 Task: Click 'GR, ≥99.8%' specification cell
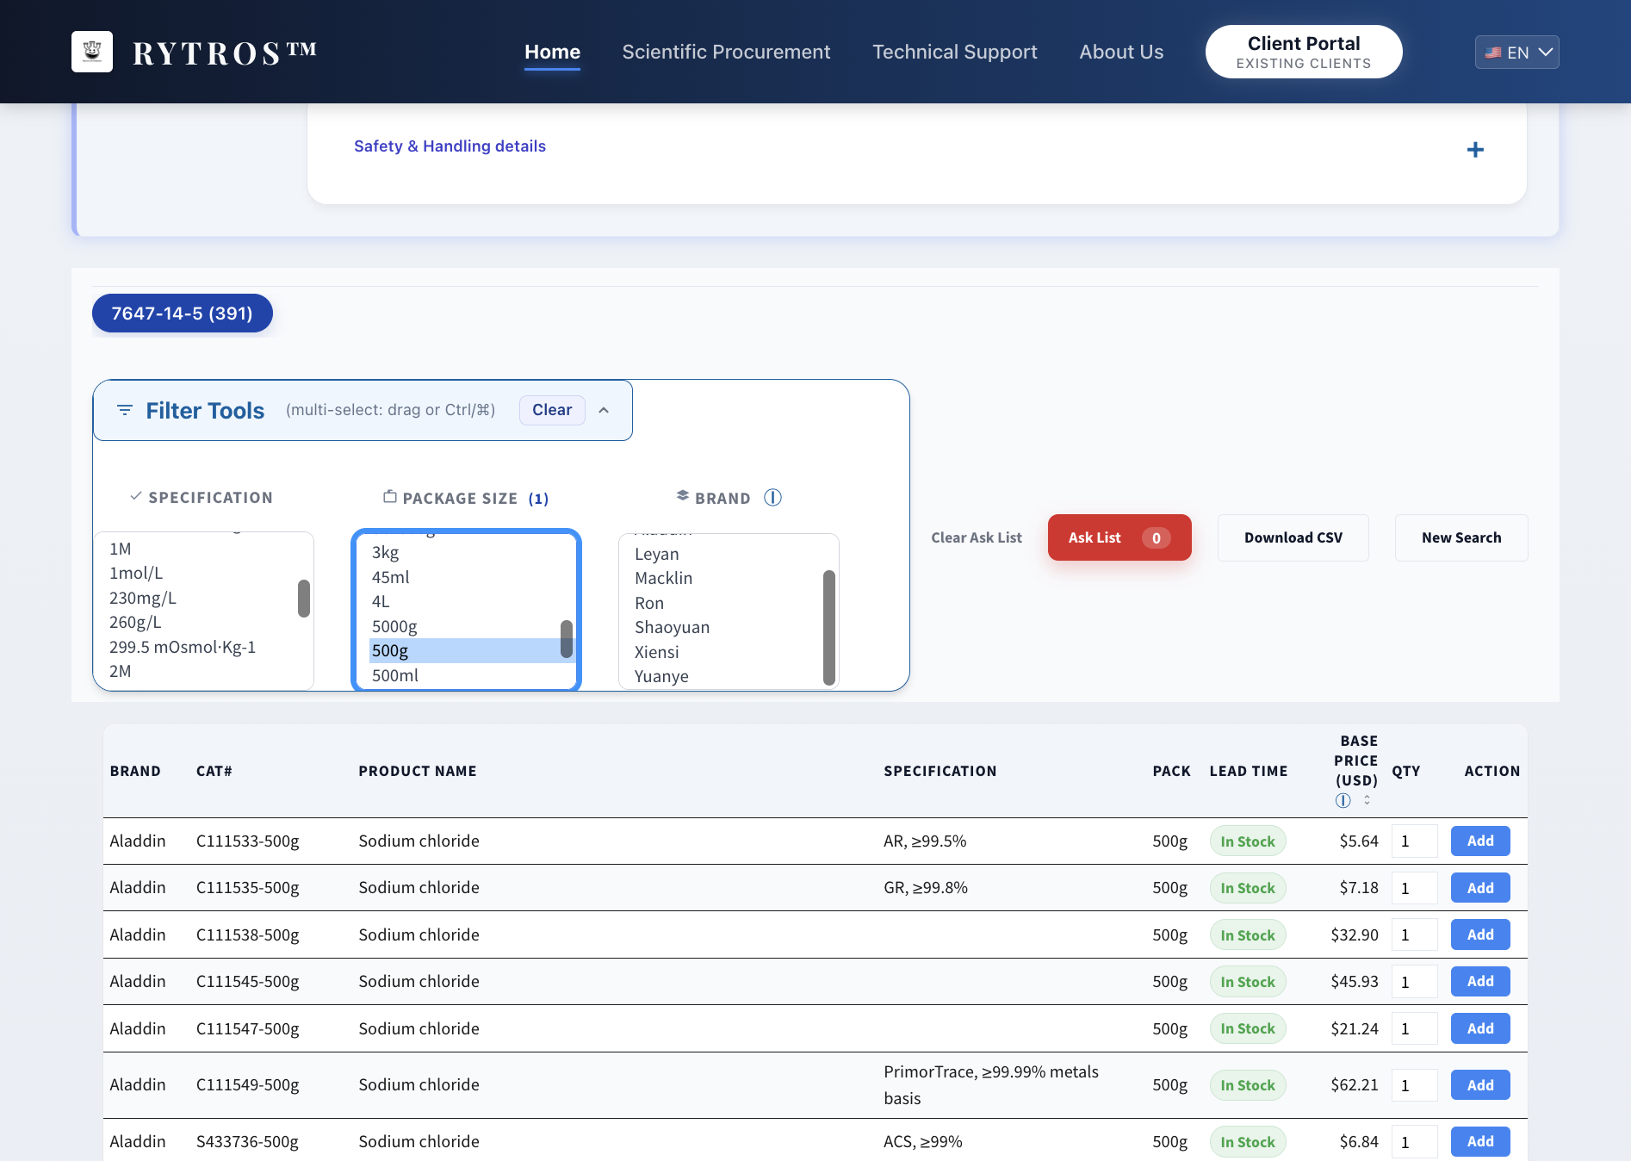point(926,888)
